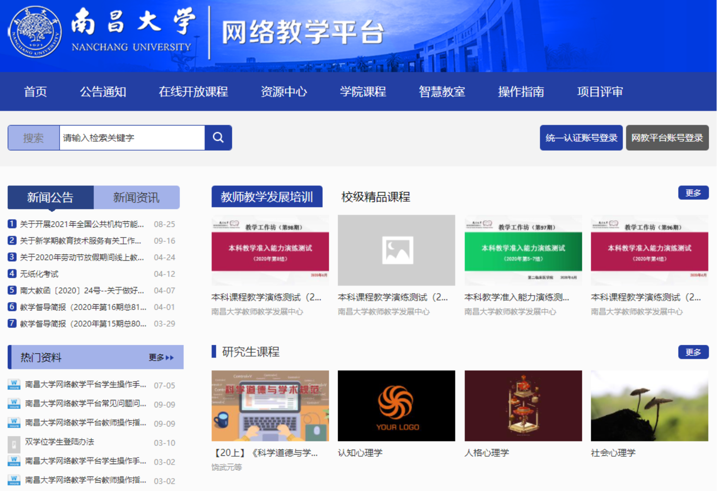
Task: Switch to the 新闻资讯 tab
Action: (136, 197)
